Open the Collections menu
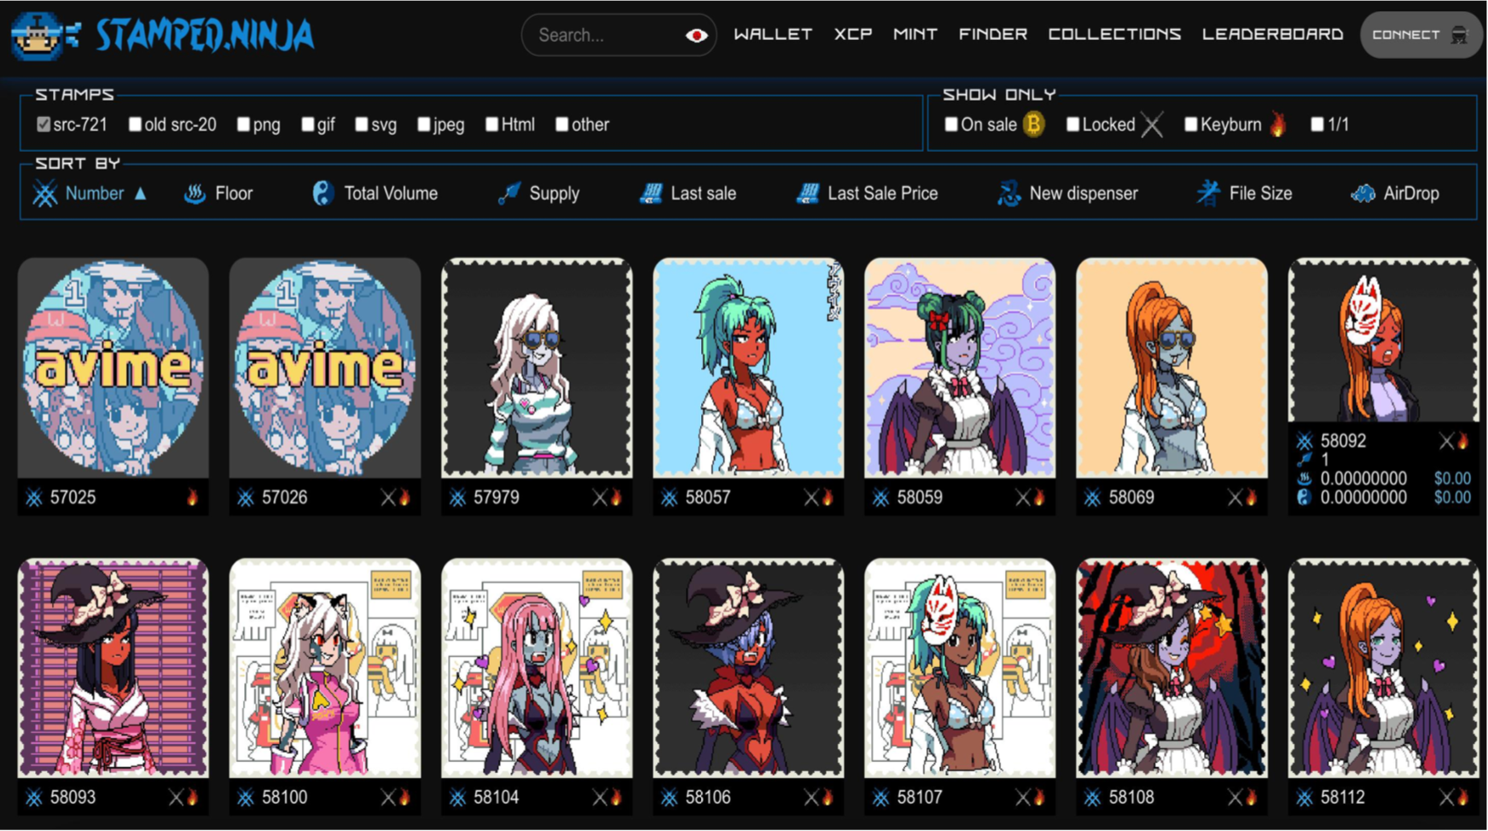The height and width of the screenshot is (831, 1488). pos(1114,34)
